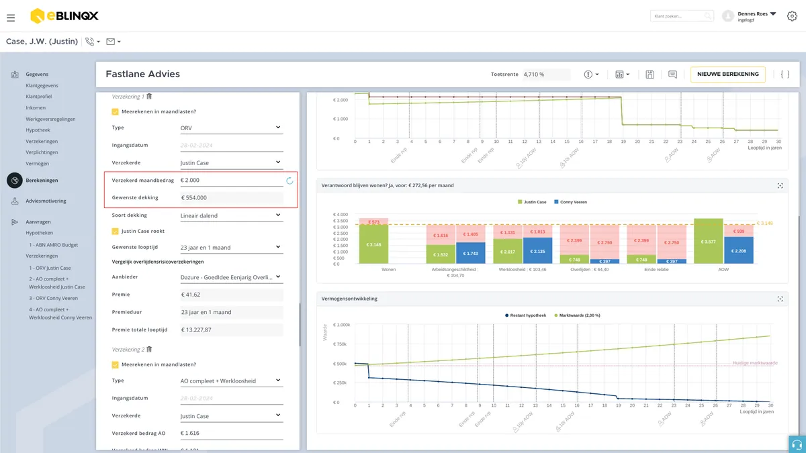Image resolution: width=806 pixels, height=453 pixels.
Task: Select Vermogen in sidebar
Action: click(x=37, y=164)
